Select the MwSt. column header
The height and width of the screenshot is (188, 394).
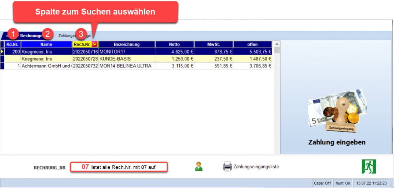[x=213, y=44]
